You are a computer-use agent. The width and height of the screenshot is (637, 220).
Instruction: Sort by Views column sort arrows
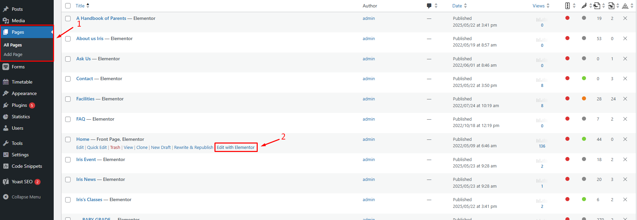(x=548, y=6)
